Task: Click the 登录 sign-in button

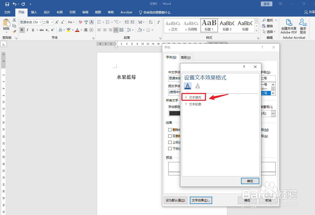Action: click(x=267, y=4)
